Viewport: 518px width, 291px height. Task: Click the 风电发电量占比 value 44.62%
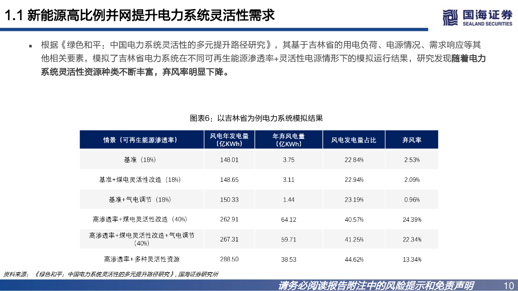click(354, 259)
